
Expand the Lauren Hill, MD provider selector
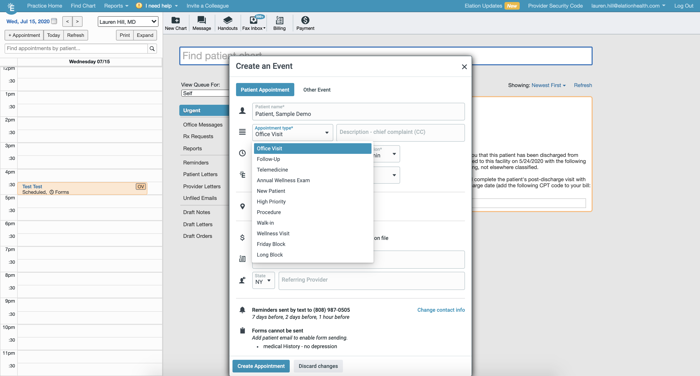pyautogui.click(x=128, y=22)
